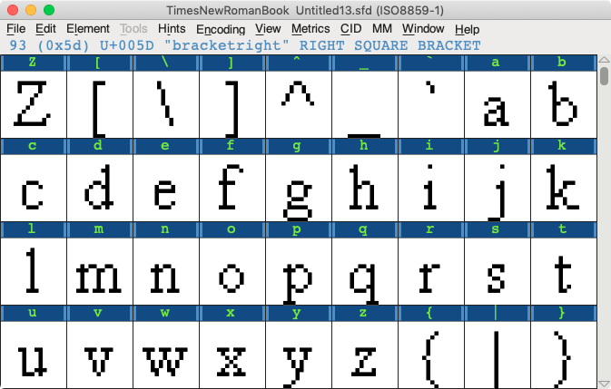The image size is (611, 389).
Task: Open the File menu
Action: coord(16,29)
